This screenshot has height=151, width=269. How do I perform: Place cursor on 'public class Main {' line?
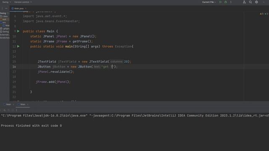pyautogui.click(x=40, y=31)
